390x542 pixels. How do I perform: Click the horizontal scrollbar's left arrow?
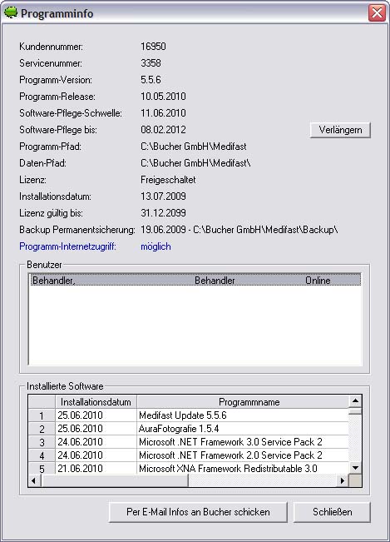pyautogui.click(x=34, y=480)
